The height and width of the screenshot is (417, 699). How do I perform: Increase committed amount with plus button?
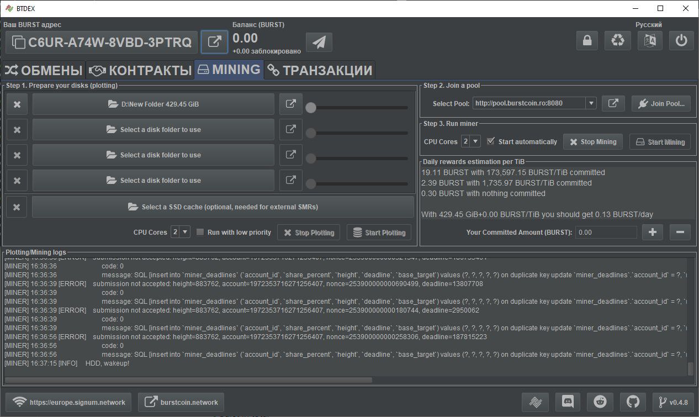652,232
